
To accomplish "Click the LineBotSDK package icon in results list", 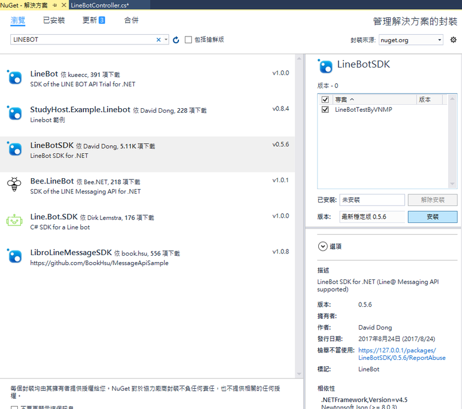I will tap(14, 149).
